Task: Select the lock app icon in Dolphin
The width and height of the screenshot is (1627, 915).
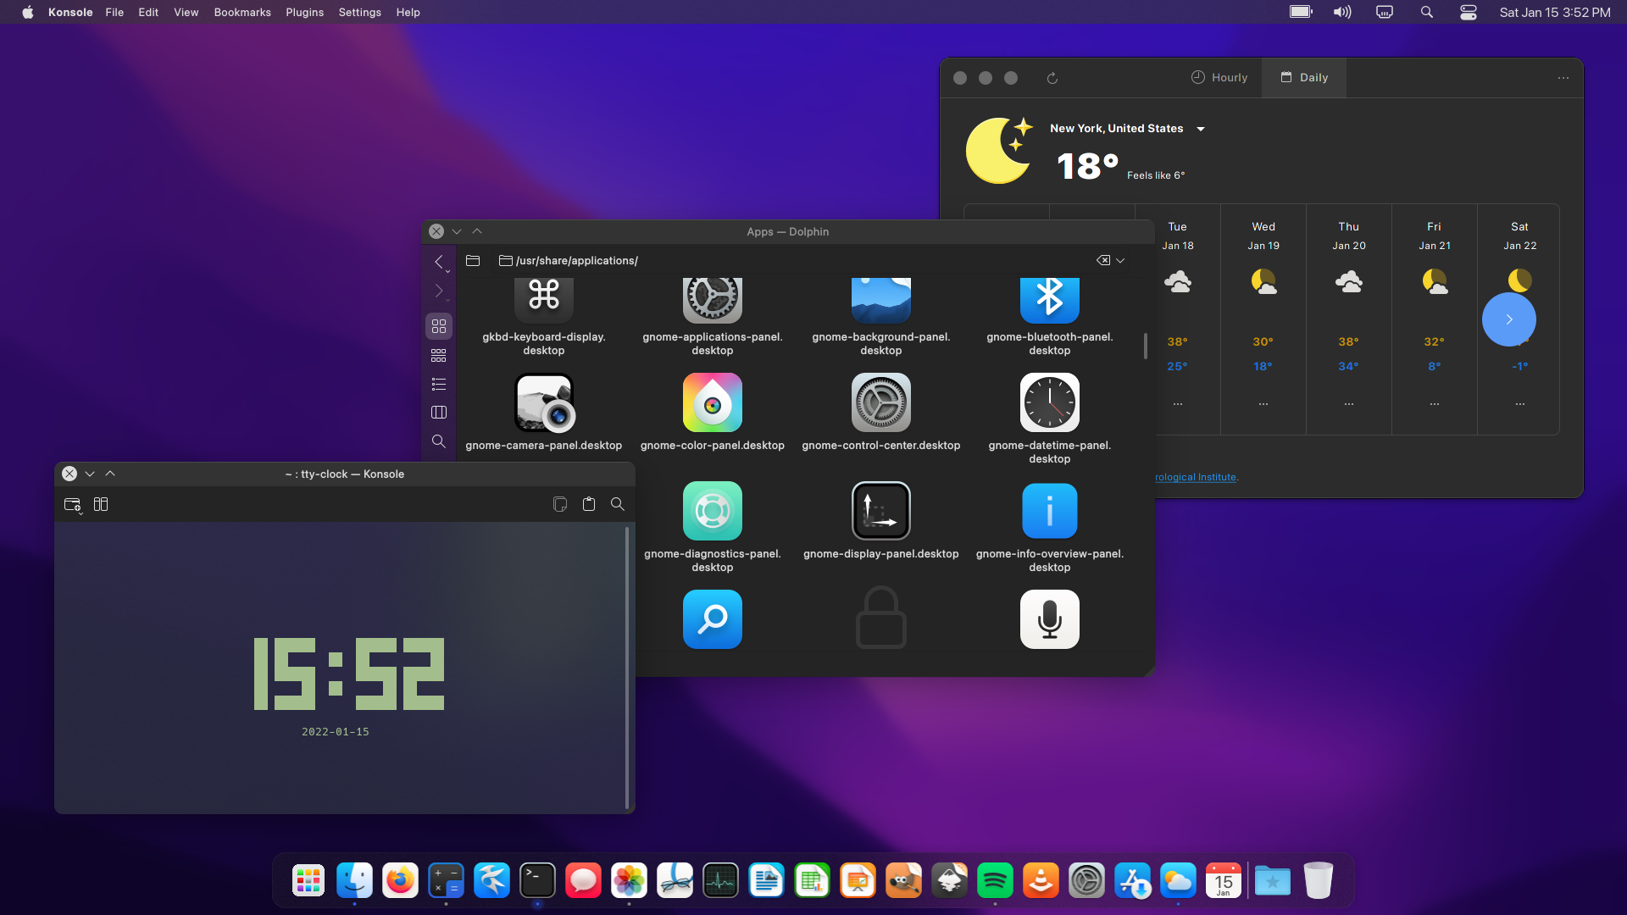Action: (881, 618)
